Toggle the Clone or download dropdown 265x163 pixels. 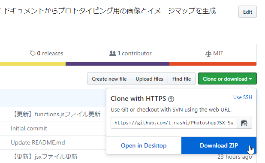[227, 78]
